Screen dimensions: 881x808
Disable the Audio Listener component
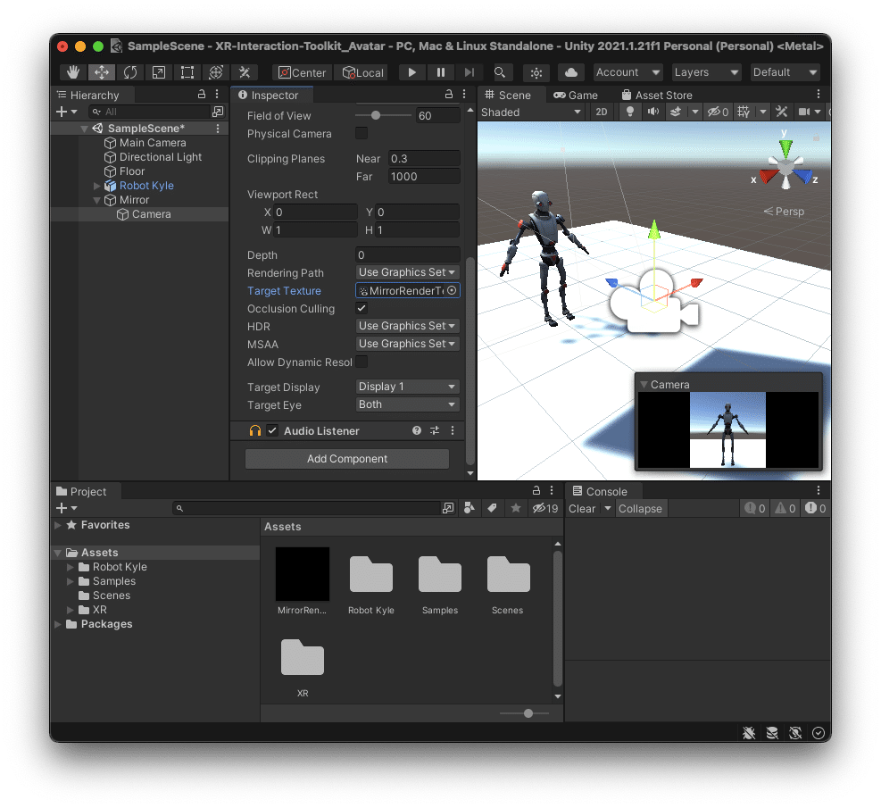coord(272,430)
